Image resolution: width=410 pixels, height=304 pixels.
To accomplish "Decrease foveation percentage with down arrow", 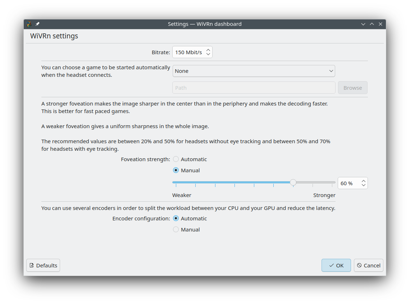I will [x=363, y=186].
